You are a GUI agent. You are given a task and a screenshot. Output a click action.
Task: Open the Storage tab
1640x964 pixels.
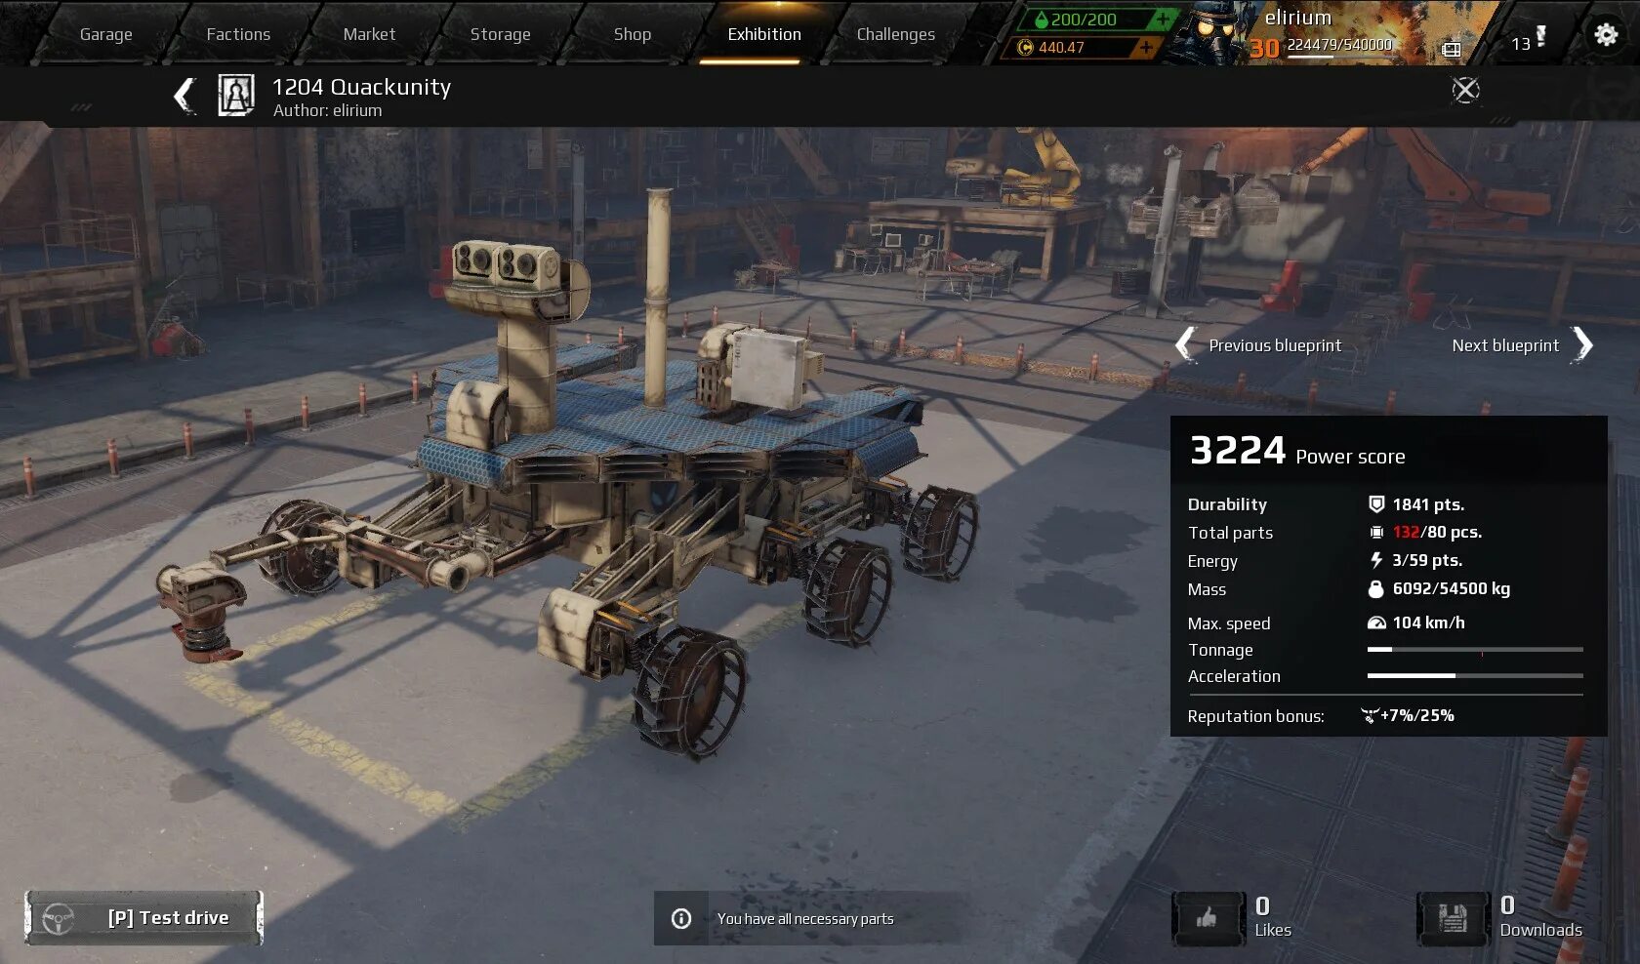500,34
